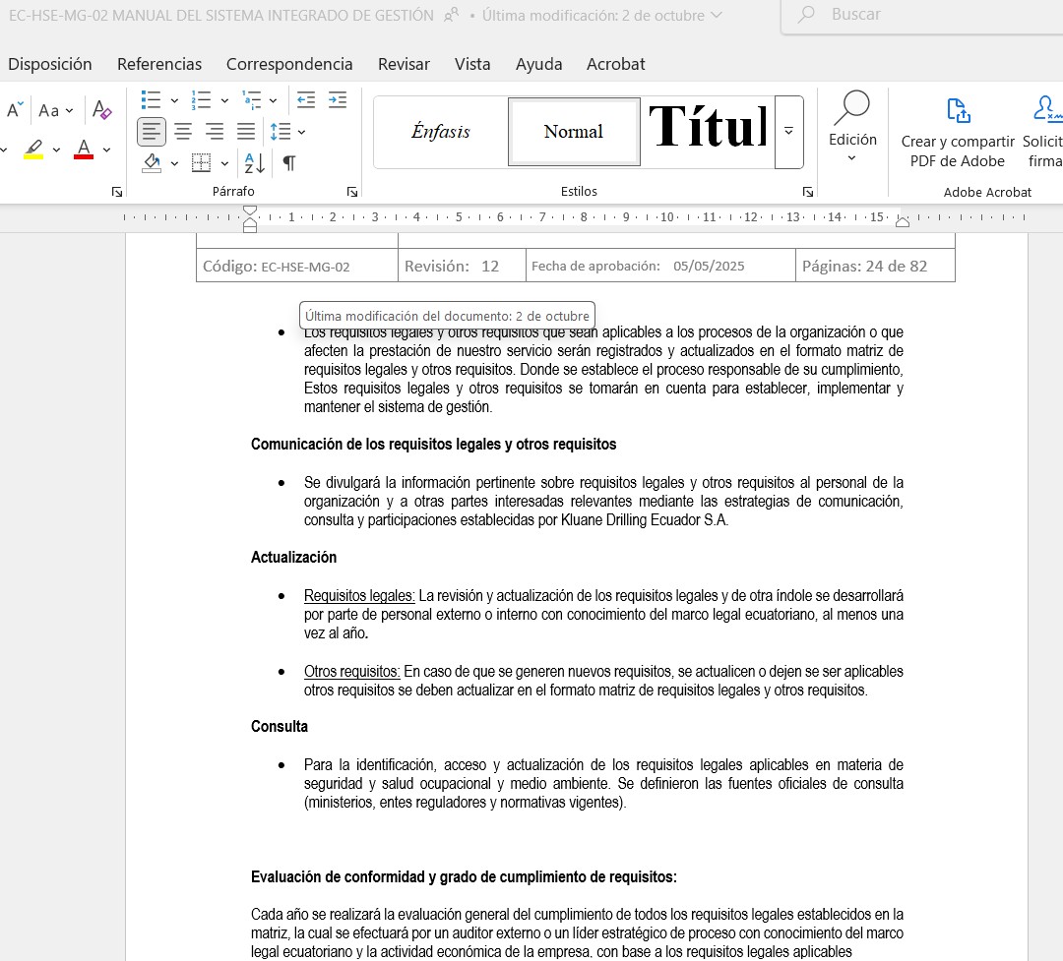Increase the paragraph indent
Image resolution: width=1063 pixels, height=961 pixels.
pyautogui.click(x=338, y=100)
